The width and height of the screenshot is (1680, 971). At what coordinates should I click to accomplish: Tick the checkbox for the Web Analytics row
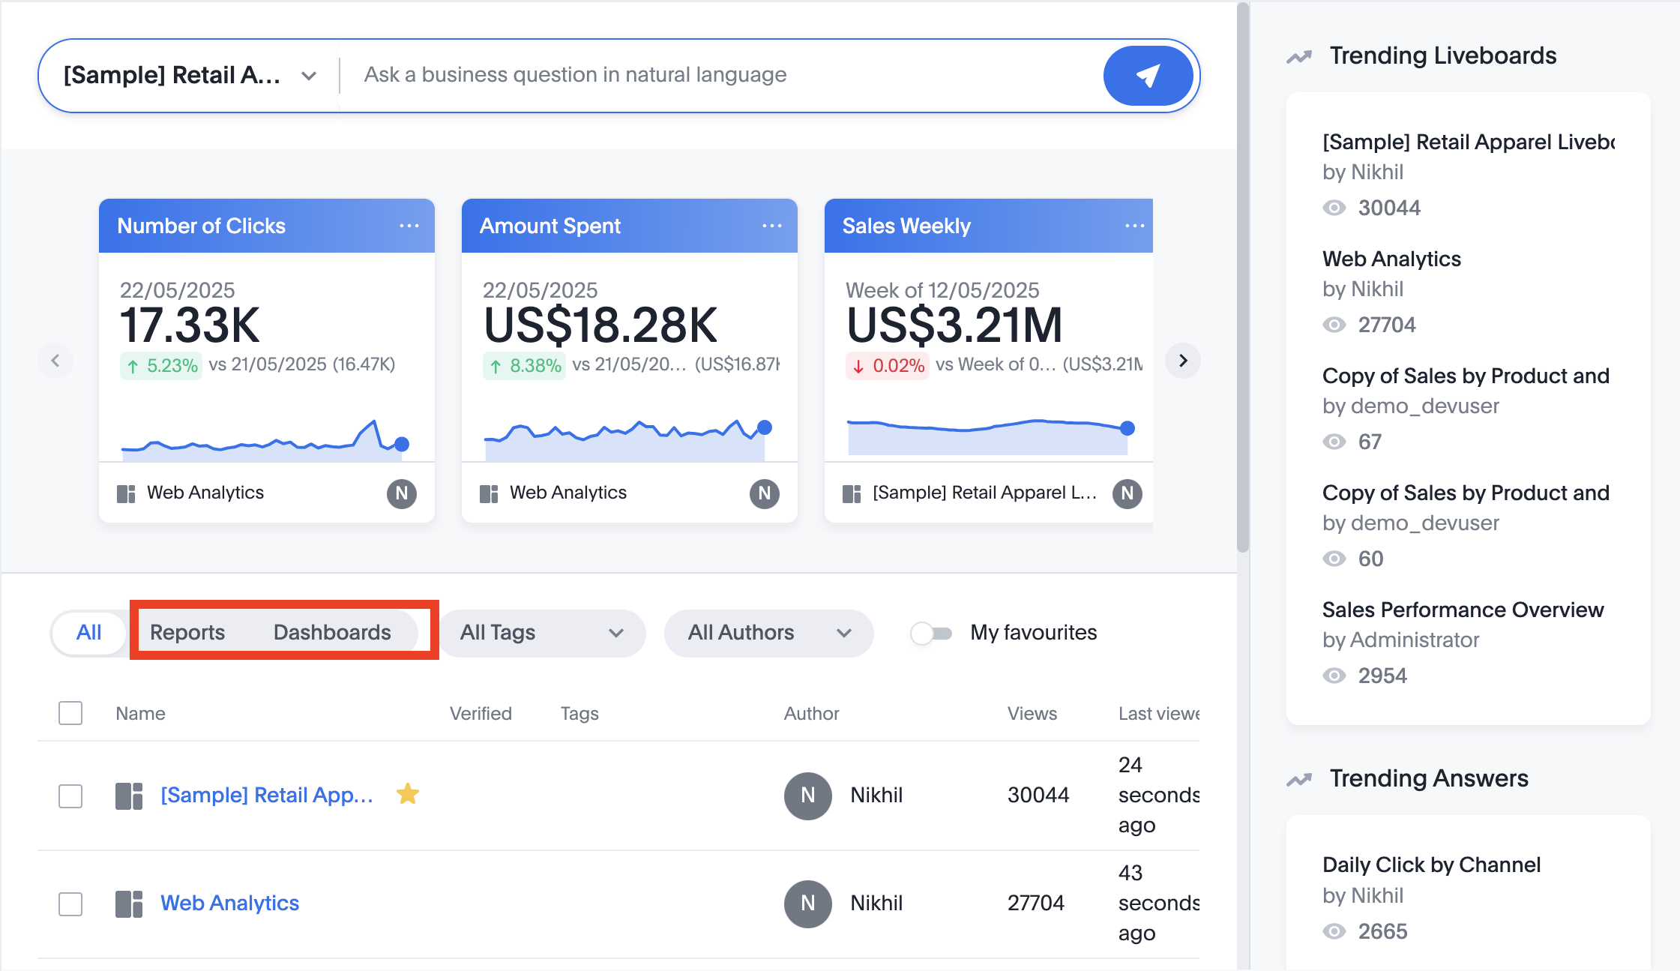tap(70, 904)
